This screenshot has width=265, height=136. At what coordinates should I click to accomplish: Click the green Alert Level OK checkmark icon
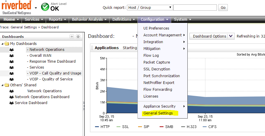(x=45, y=7)
